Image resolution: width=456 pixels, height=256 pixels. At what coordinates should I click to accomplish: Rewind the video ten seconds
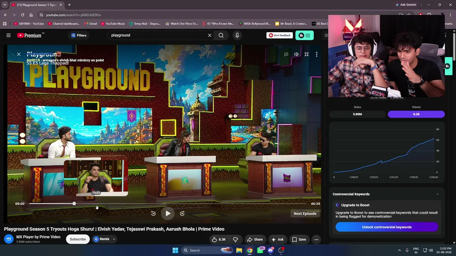[x=153, y=213]
